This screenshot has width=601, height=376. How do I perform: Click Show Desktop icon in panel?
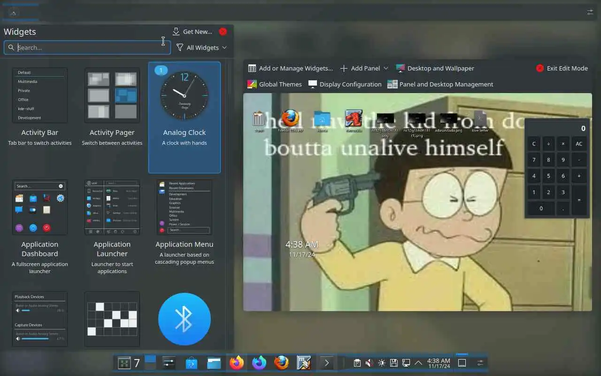[x=462, y=363]
